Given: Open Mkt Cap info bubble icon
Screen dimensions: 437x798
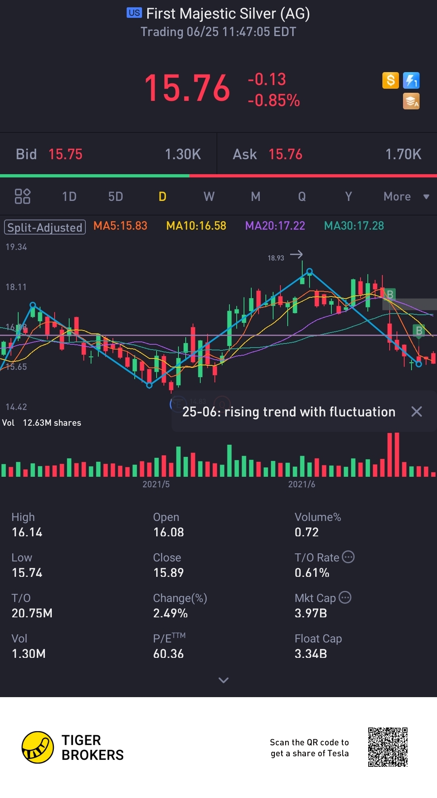Looking at the screenshot, I should pos(345,597).
